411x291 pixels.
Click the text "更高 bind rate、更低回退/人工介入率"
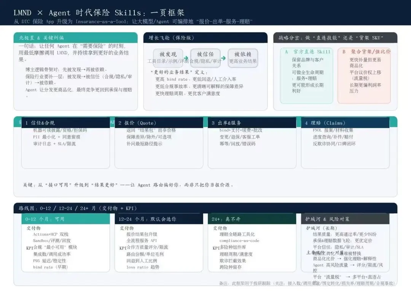pyautogui.click(x=196, y=79)
